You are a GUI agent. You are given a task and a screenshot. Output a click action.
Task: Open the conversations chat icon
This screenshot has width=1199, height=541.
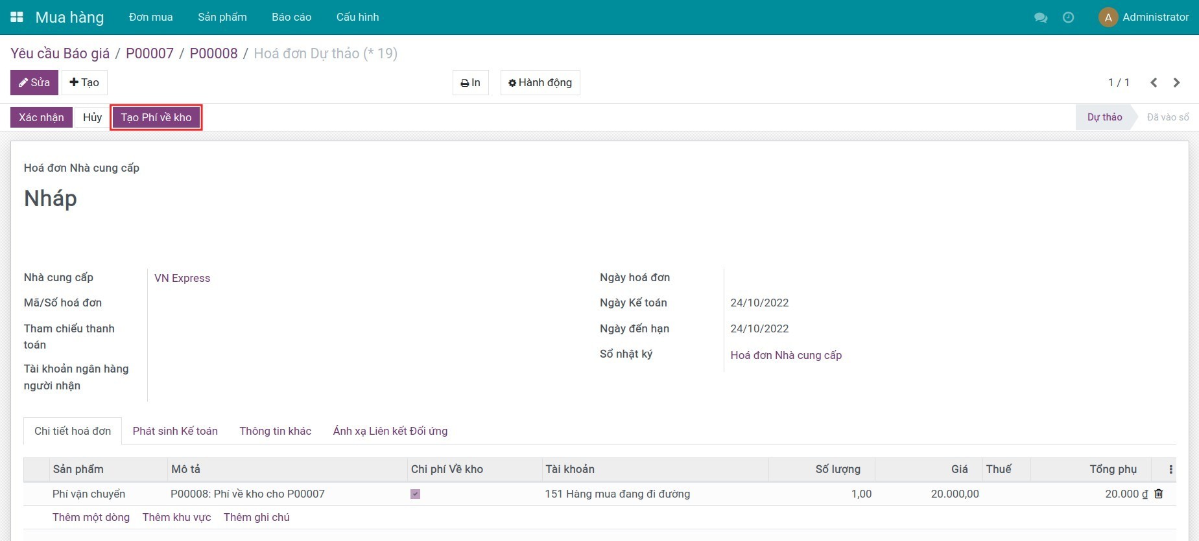click(x=1041, y=17)
